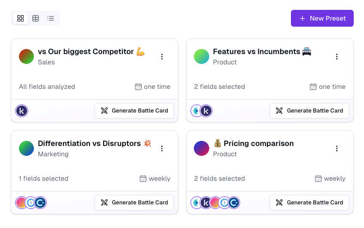Open options menu for Pricing comparison card
This screenshot has width=364, height=228.
pos(336,149)
